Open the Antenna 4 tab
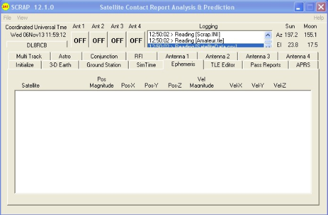The width and height of the screenshot is (328, 215). (x=298, y=56)
